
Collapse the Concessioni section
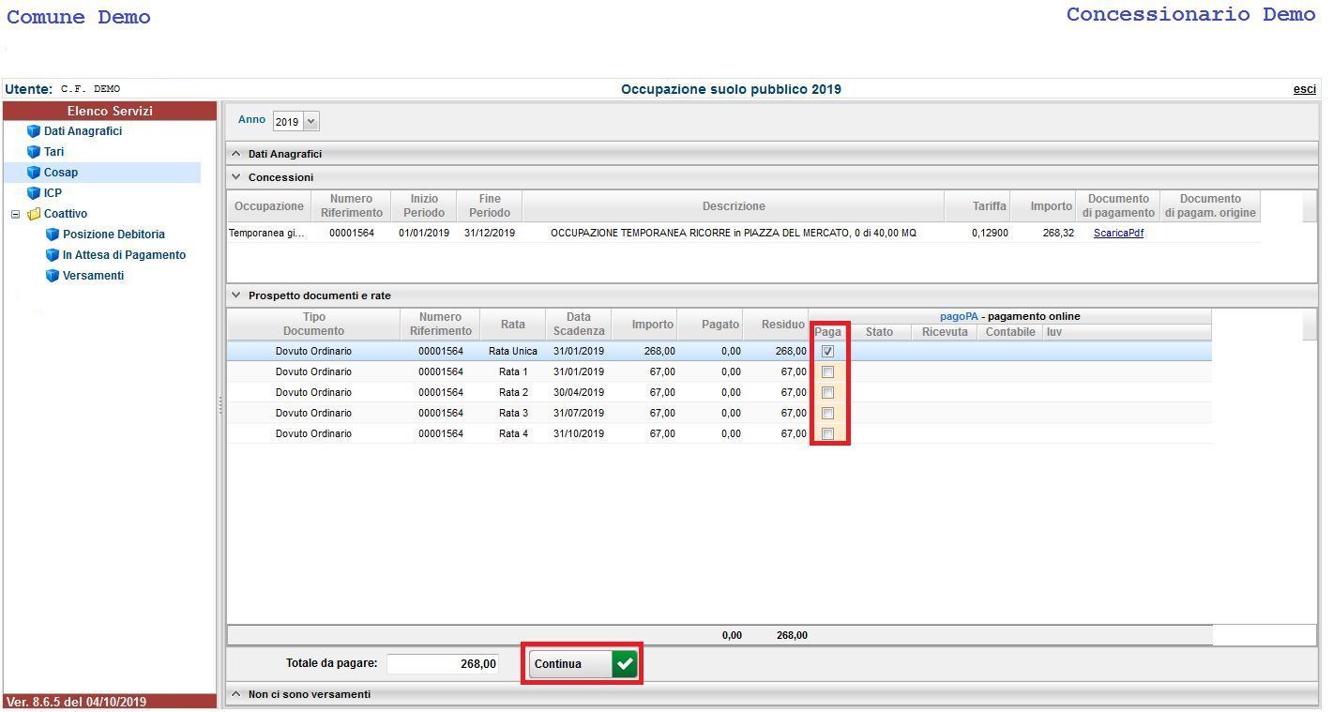pos(236,177)
